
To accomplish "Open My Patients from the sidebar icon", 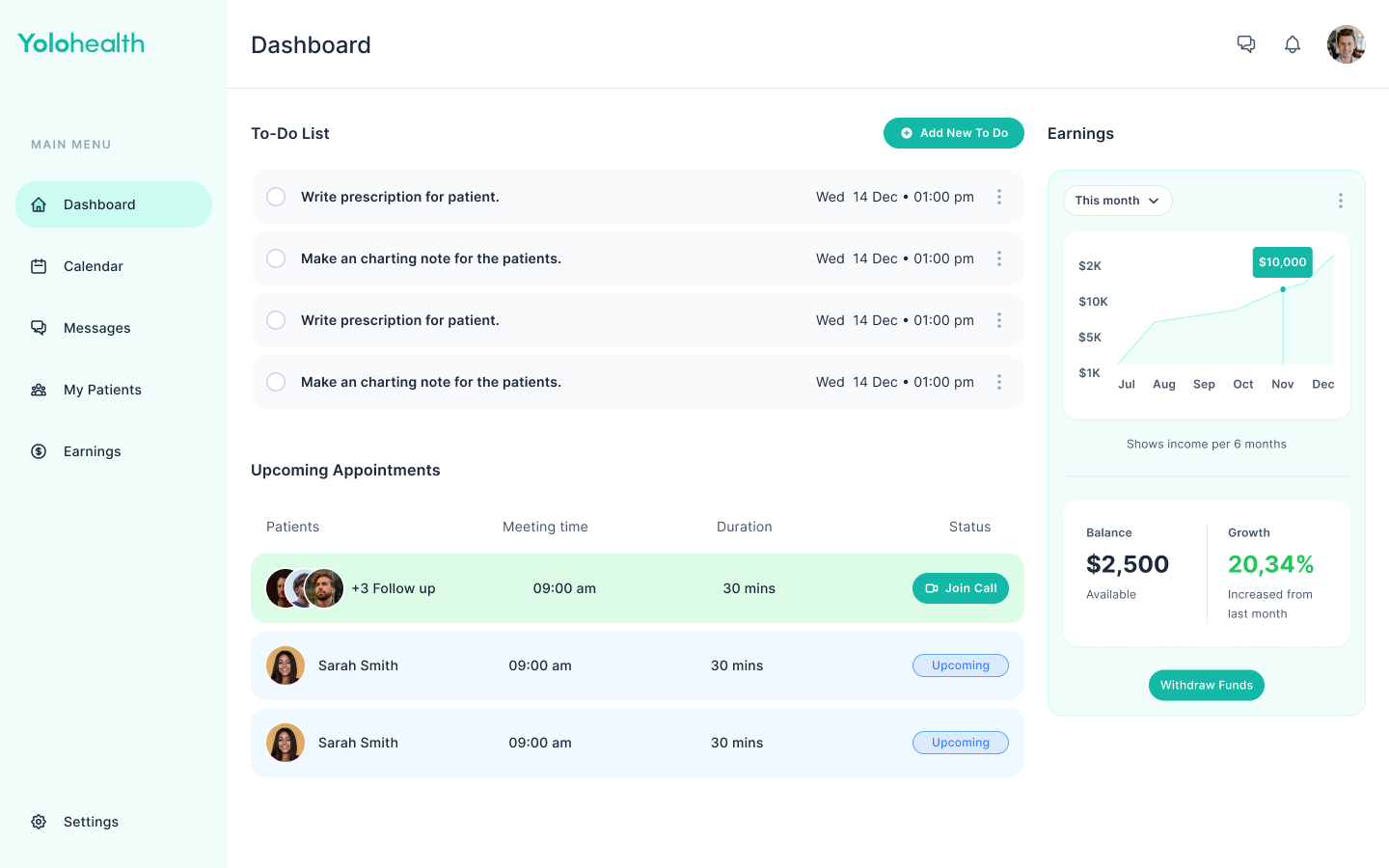I will tap(39, 390).
